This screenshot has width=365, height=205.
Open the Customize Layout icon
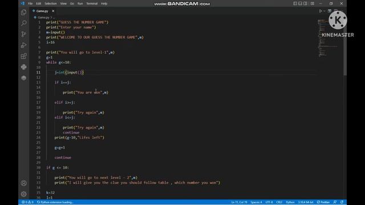click(x=313, y=3)
